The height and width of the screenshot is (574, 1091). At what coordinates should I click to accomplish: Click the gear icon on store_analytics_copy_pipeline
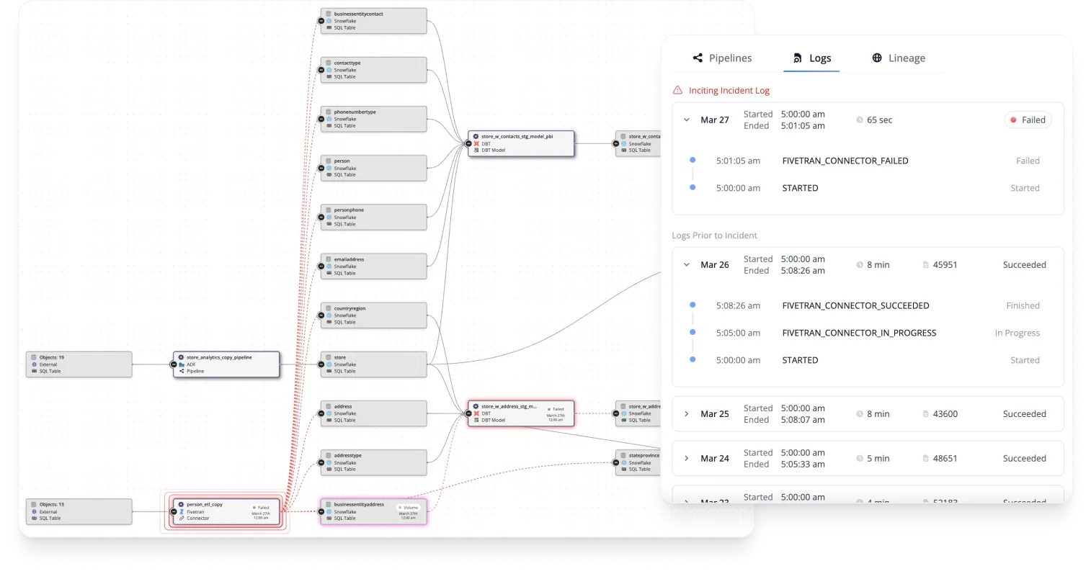pyautogui.click(x=182, y=357)
